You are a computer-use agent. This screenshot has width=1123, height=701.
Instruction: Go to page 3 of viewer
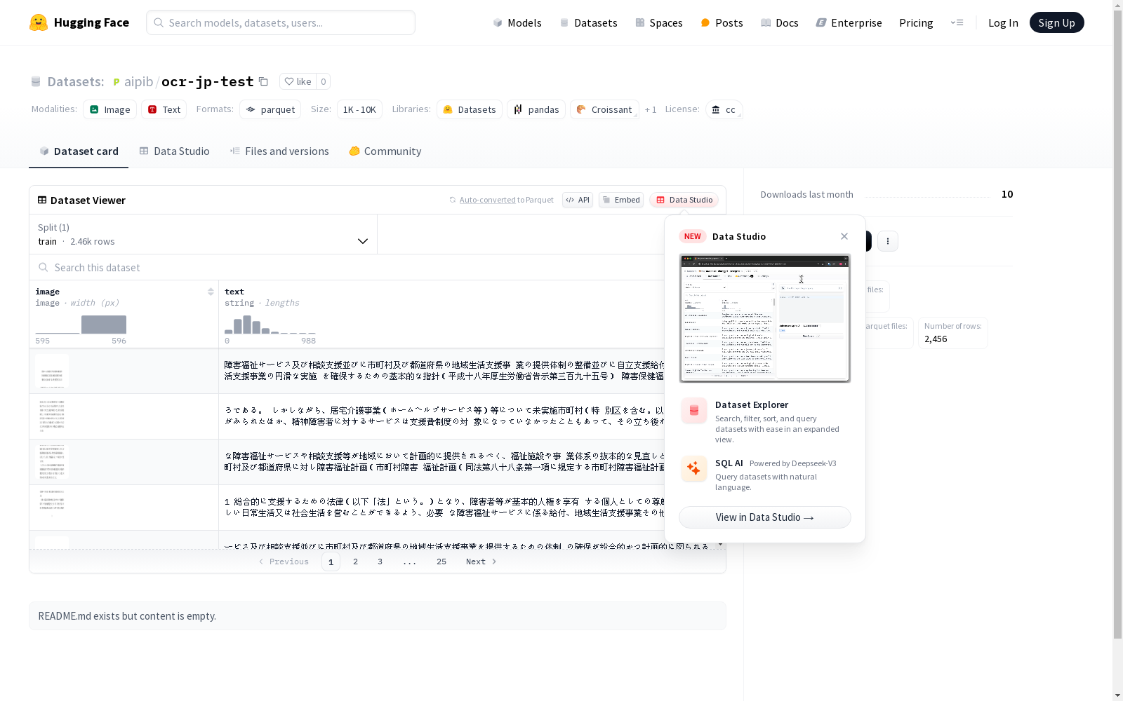click(x=380, y=562)
